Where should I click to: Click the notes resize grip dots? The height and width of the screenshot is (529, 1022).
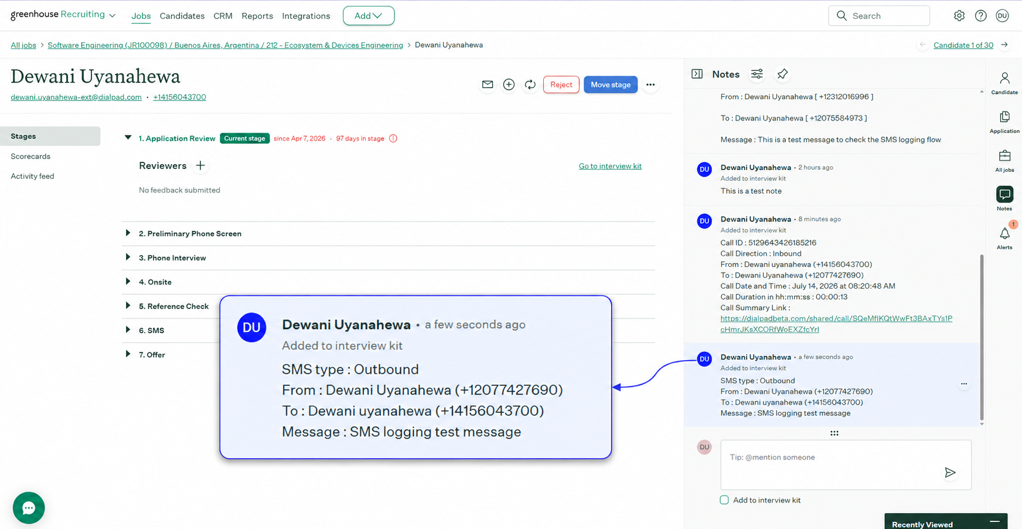(834, 433)
